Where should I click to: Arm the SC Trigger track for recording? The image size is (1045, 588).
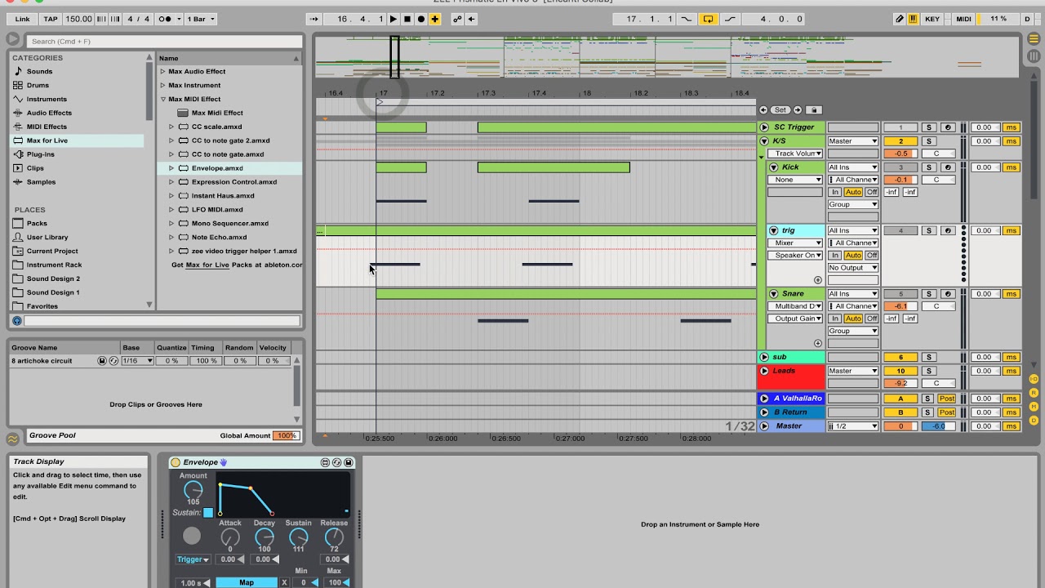[x=947, y=127]
